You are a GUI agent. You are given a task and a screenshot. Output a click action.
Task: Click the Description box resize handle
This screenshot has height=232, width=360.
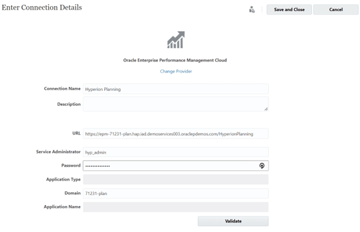(x=266, y=109)
